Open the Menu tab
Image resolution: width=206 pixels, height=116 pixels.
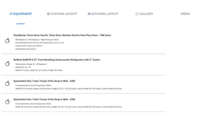coord(185,14)
